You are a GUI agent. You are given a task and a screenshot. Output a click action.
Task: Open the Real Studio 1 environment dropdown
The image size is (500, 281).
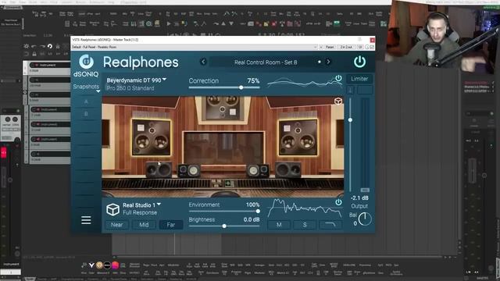[x=142, y=205]
